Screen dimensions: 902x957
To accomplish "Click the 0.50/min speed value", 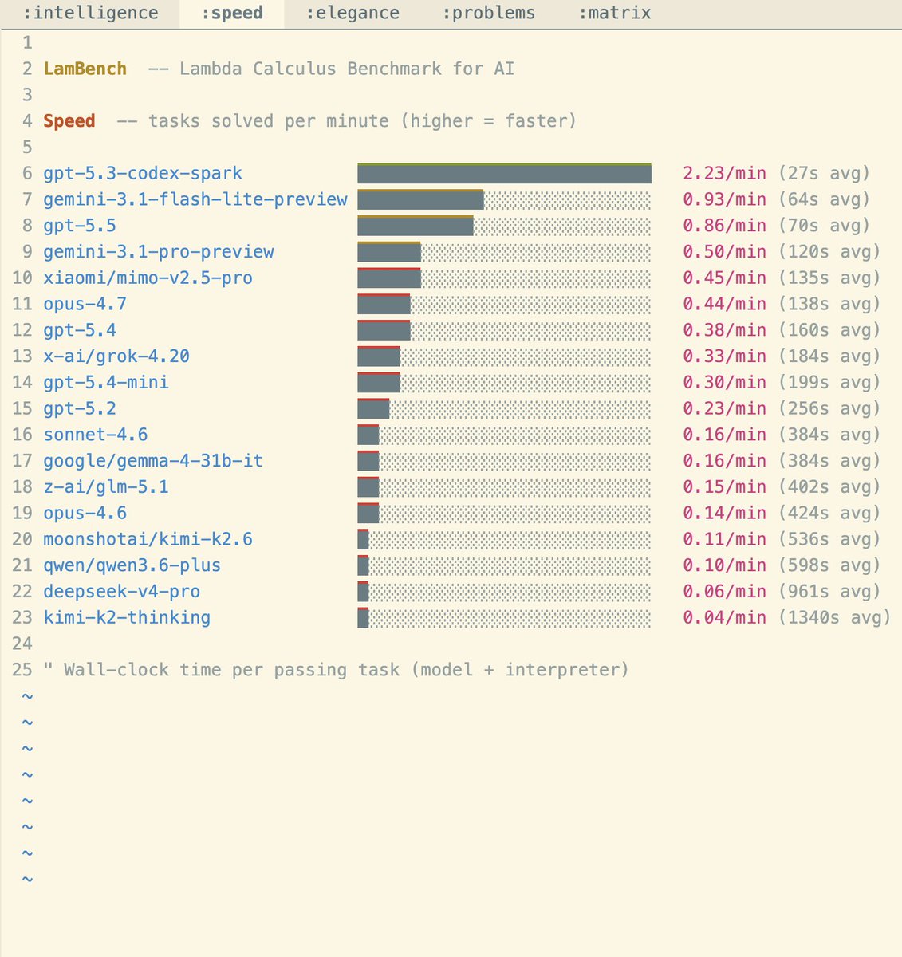I will click(724, 252).
